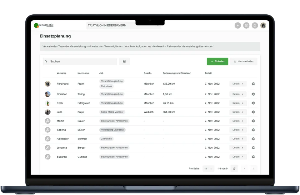Open settings gear for Ferdinand Frank

pyautogui.click(x=253, y=84)
